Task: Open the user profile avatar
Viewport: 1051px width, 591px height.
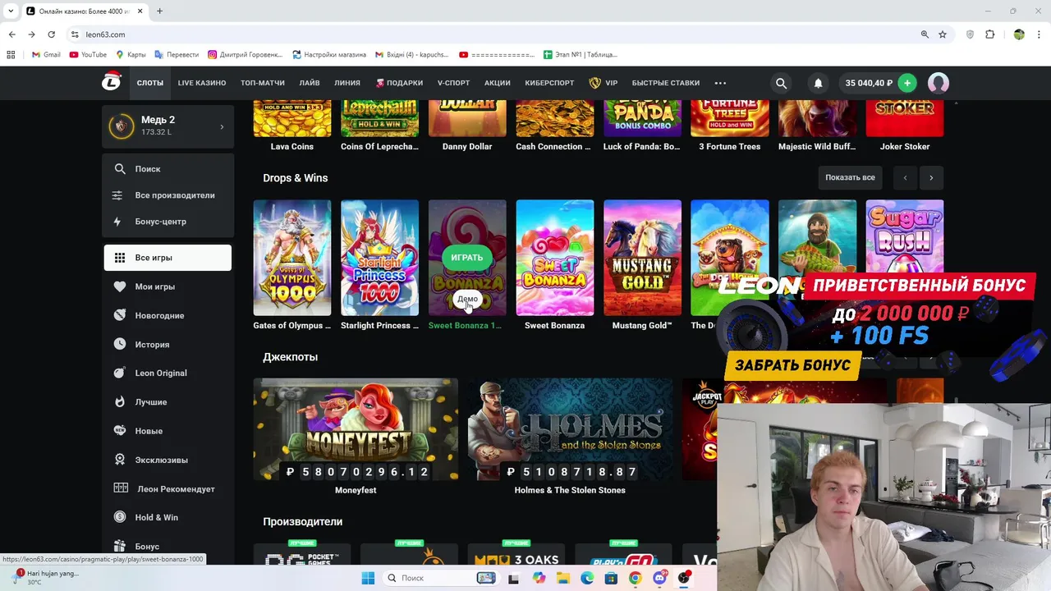Action: pos(939,83)
